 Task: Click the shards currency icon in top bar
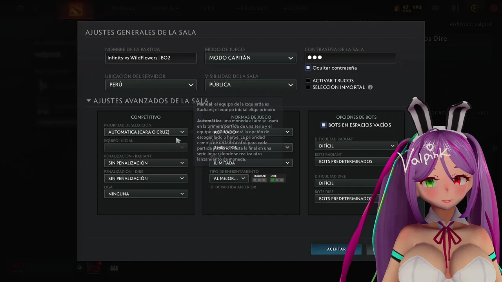tap(396, 8)
